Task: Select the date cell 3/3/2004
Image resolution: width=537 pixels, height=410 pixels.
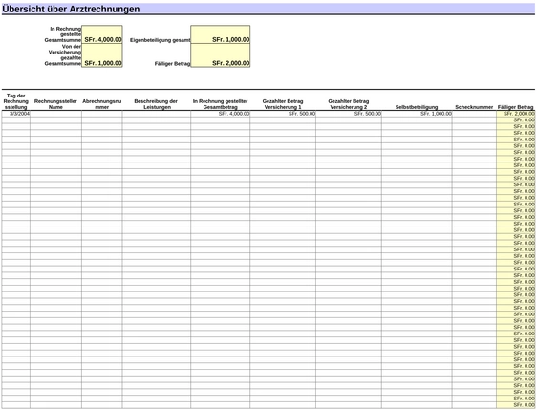Action: point(15,114)
